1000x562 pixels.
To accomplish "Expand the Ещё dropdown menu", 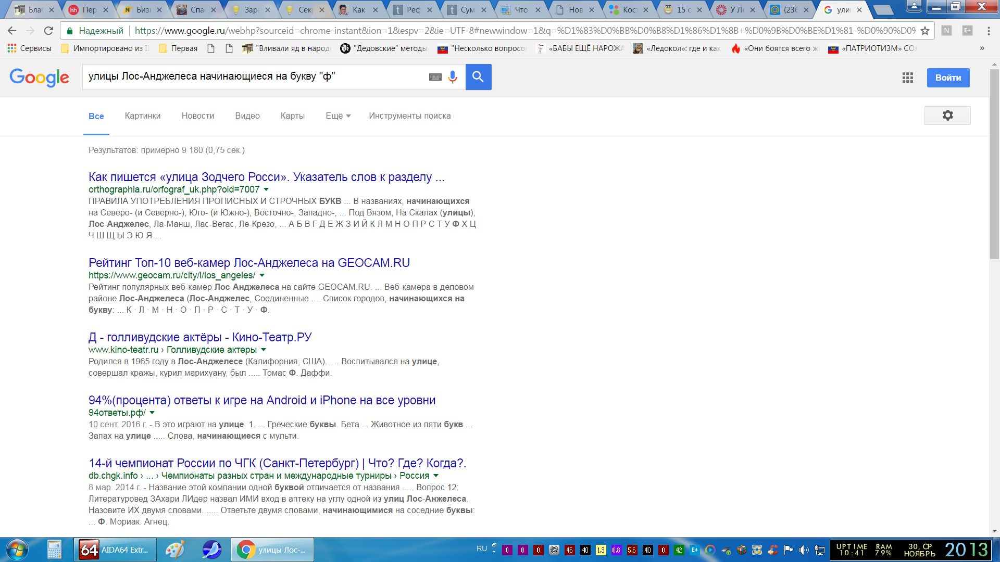I will (338, 116).
